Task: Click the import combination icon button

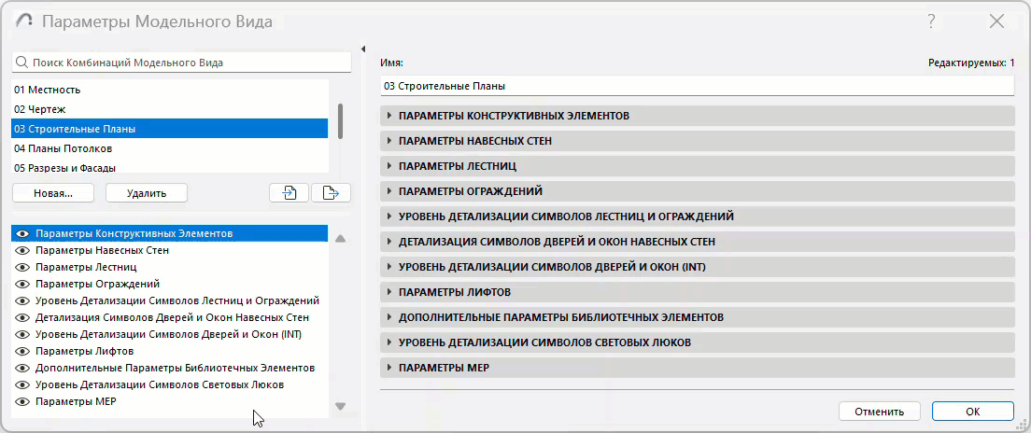Action: pos(289,192)
